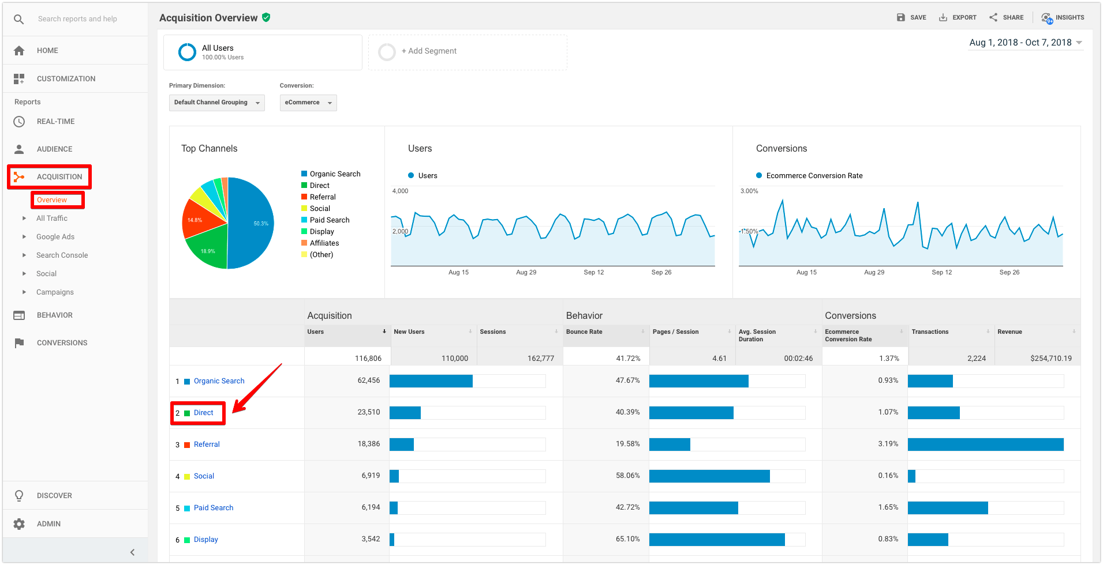Click the Paid Search channel link
1103x565 pixels.
coord(214,508)
